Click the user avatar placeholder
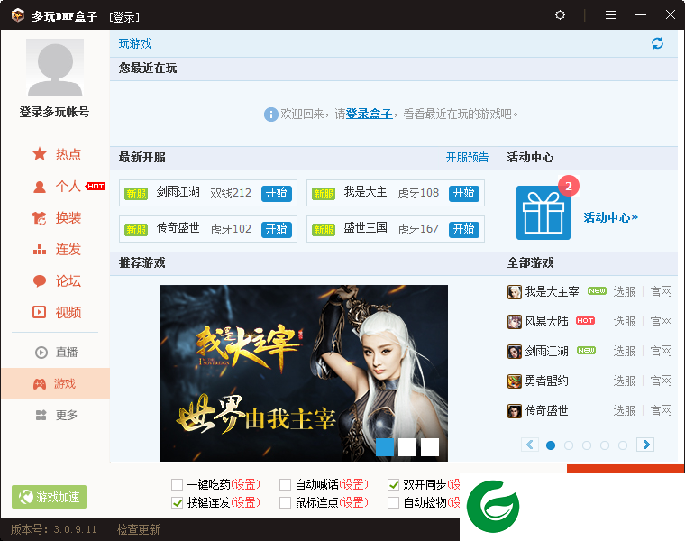This screenshot has width=685, height=541. 55,68
